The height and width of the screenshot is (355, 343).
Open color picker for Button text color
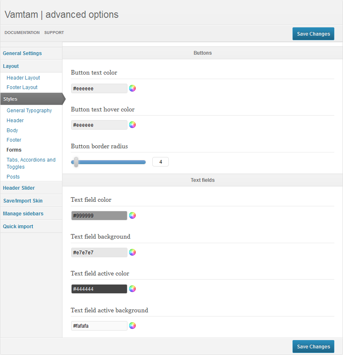pyautogui.click(x=132, y=88)
